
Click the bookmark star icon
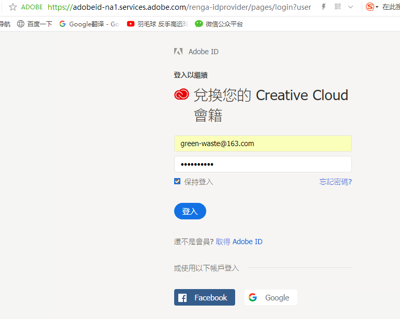click(13, 7)
